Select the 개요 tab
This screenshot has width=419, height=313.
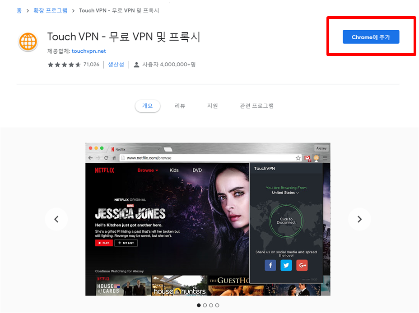coord(148,106)
